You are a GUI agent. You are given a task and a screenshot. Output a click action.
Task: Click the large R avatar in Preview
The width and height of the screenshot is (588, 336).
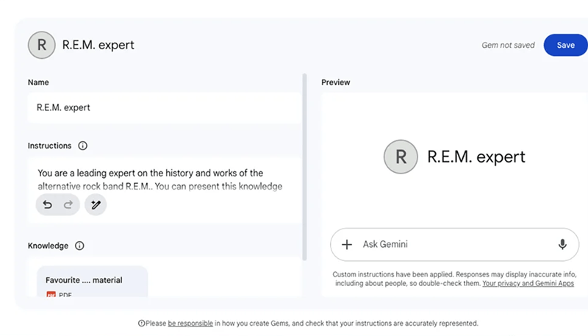(x=401, y=157)
